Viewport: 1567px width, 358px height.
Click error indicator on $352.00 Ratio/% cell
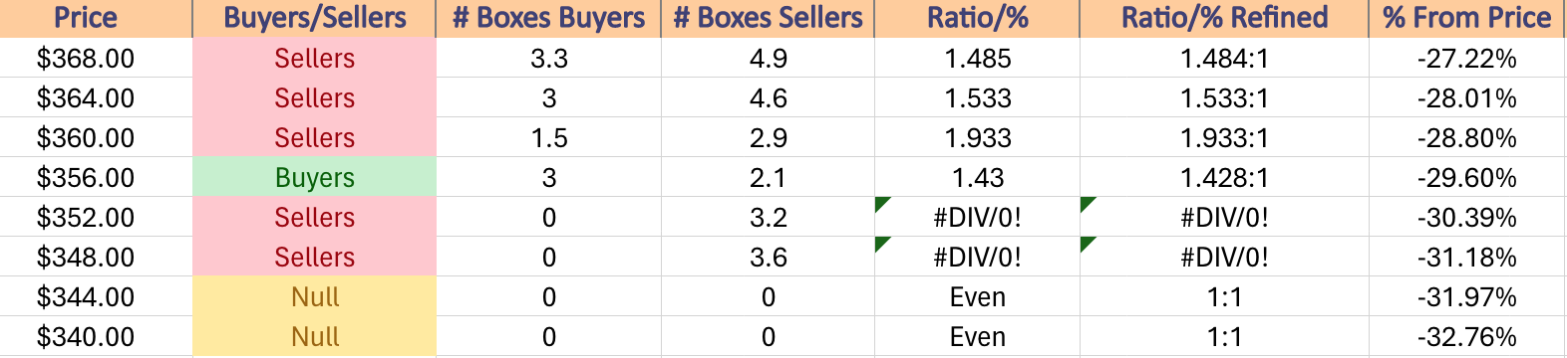(x=881, y=204)
